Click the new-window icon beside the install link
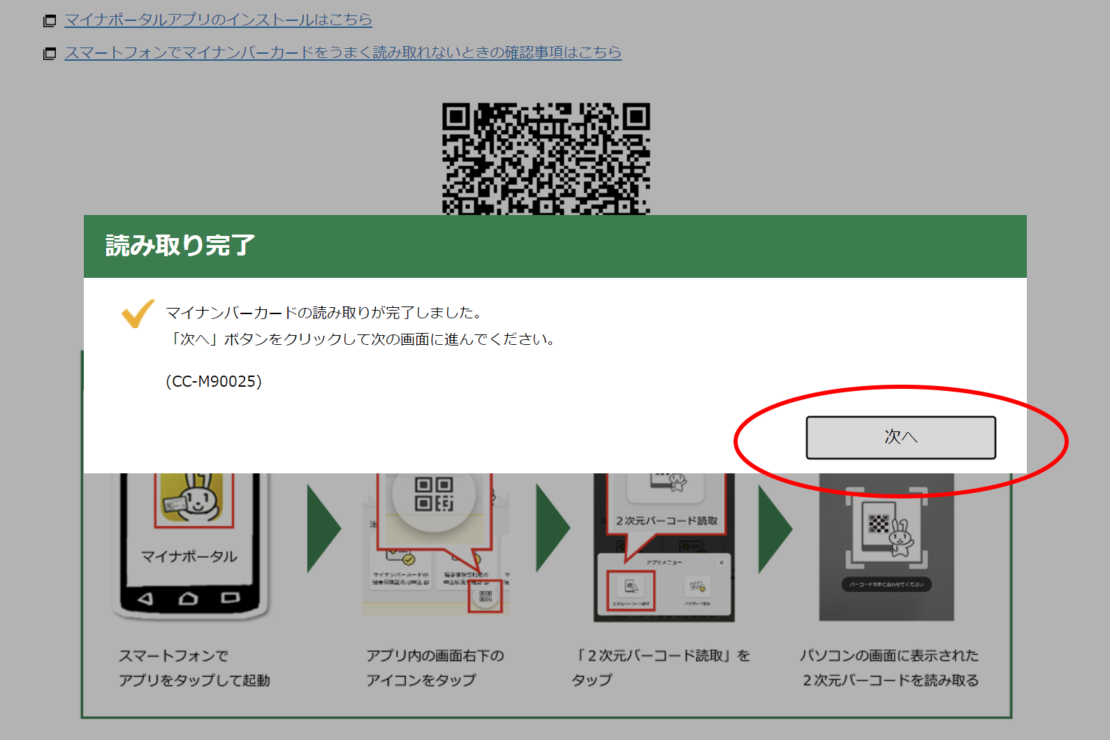This screenshot has width=1110, height=740. tap(50, 21)
